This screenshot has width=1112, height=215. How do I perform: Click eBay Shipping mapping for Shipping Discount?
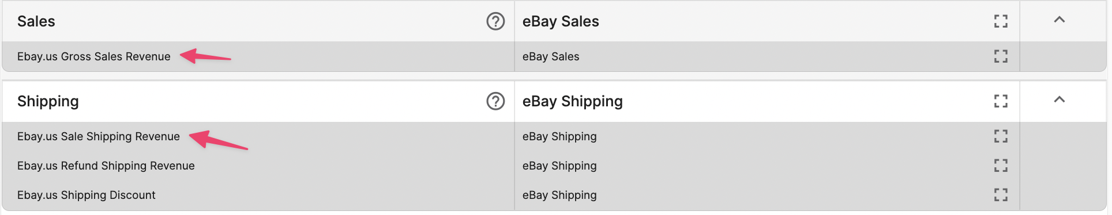click(x=559, y=195)
